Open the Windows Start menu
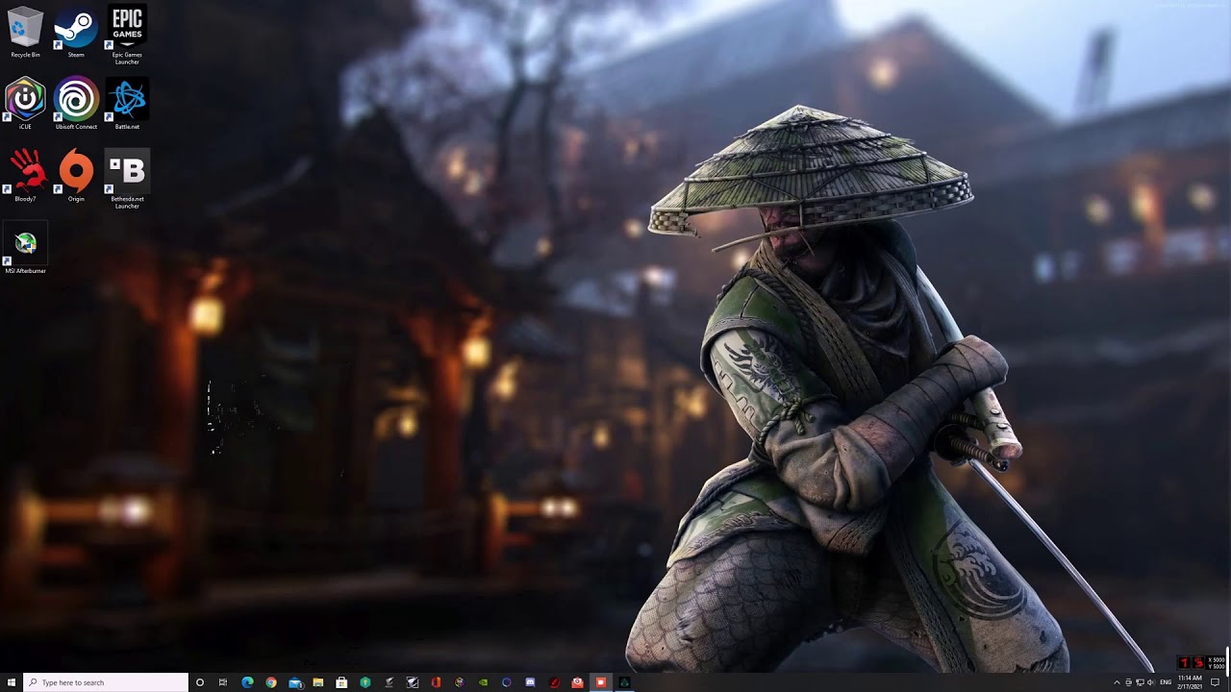Screen dimensions: 1231x692 click(12, 682)
